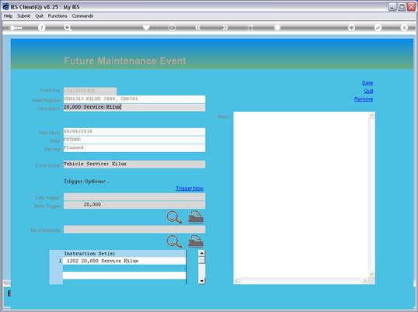This screenshot has height=312, width=418.
Task: Click Instruction Sets scrollbar down arrow
Action: coord(202,281)
